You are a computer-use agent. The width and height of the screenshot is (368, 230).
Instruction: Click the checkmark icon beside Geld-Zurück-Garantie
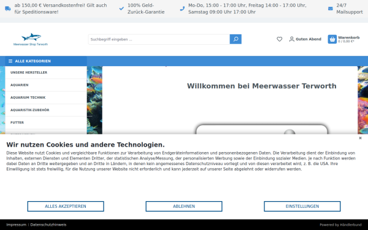(121, 9)
